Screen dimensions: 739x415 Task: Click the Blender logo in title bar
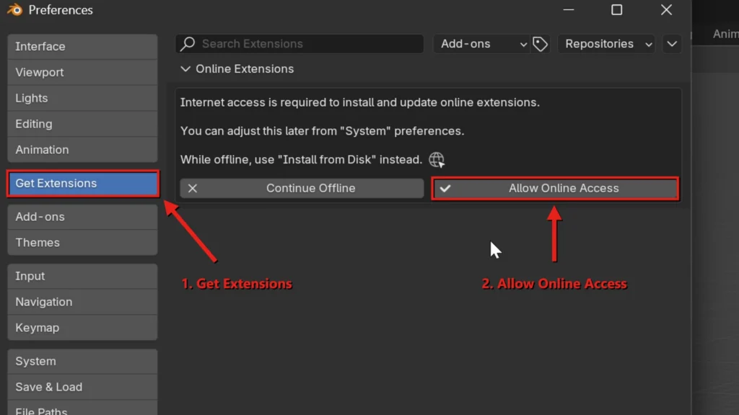click(x=14, y=10)
